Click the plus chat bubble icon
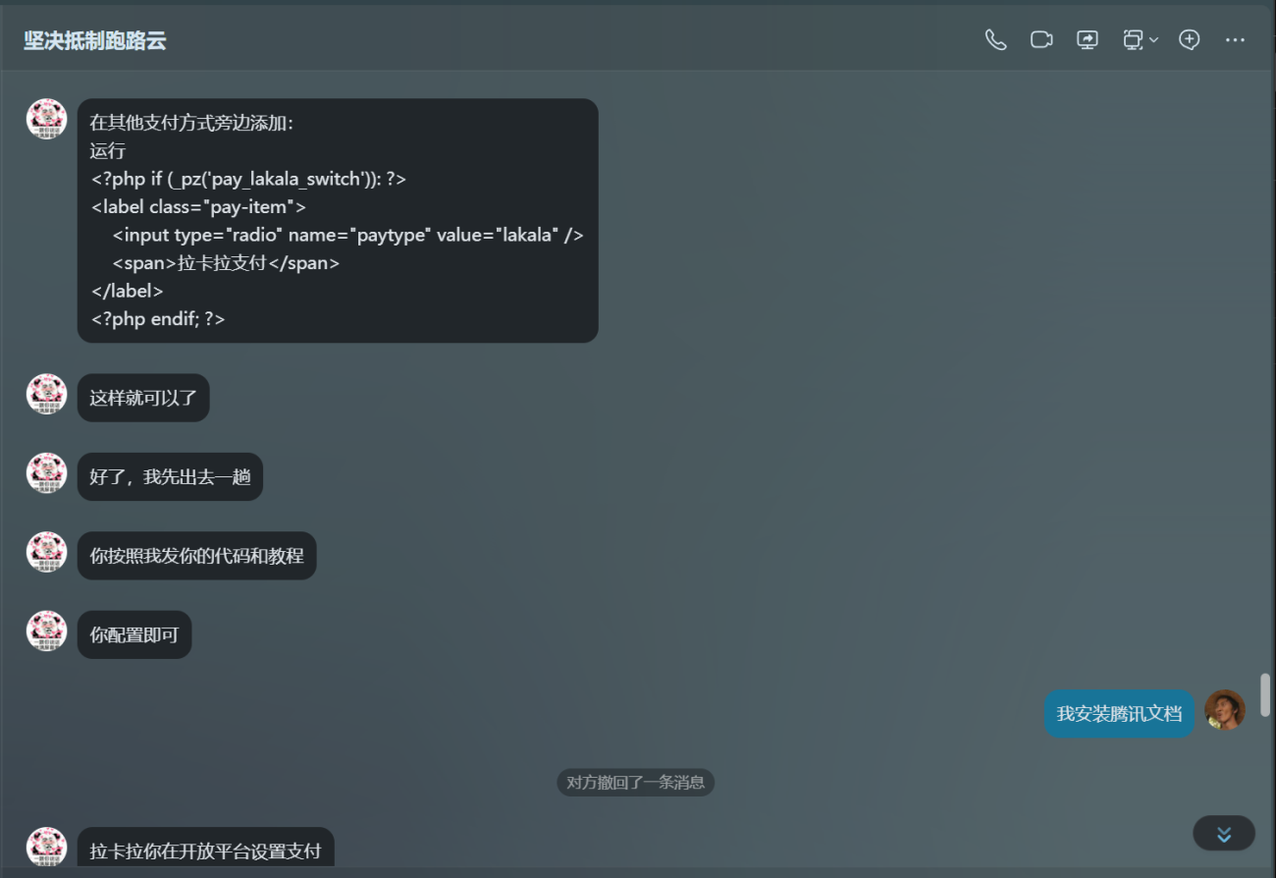The image size is (1276, 878). [1190, 40]
